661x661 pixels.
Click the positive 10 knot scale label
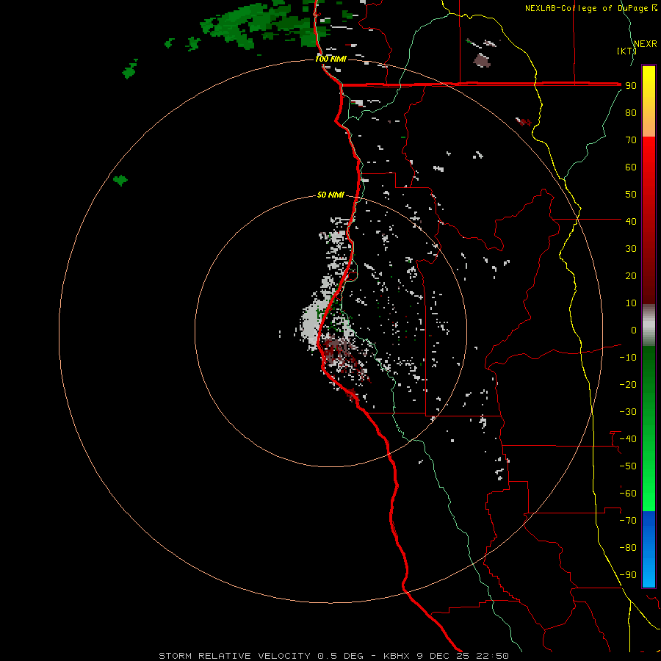point(631,303)
